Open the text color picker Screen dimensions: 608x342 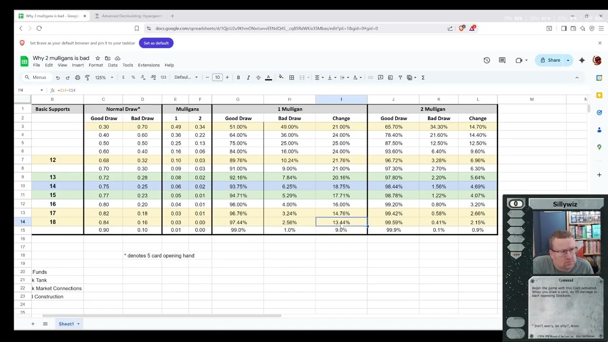pos(268,77)
